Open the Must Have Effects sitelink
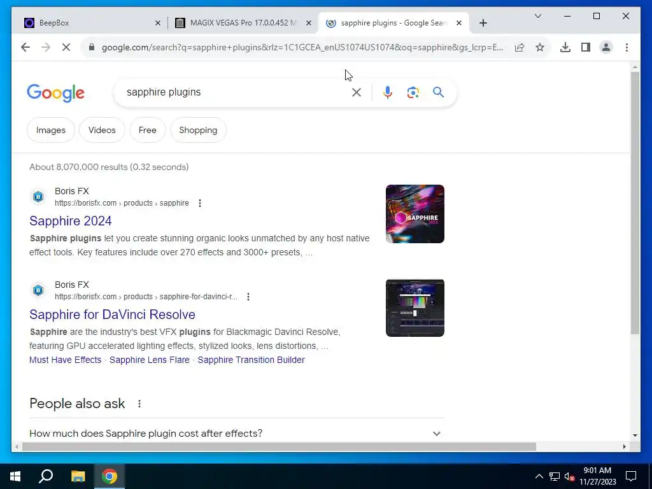Screen dimensions: 652x489 click(66, 360)
